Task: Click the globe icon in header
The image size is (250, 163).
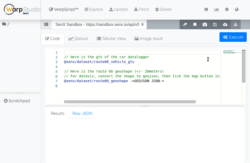Action: pyautogui.click(x=237, y=9)
